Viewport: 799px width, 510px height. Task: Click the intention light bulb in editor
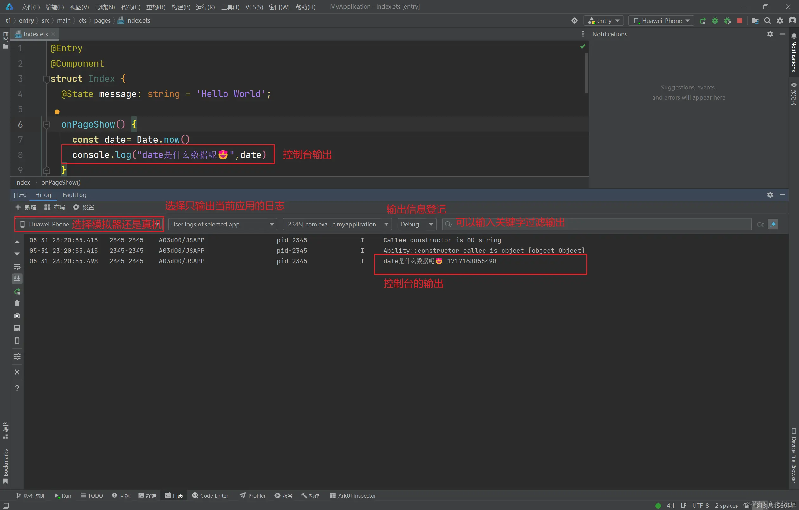pos(57,113)
